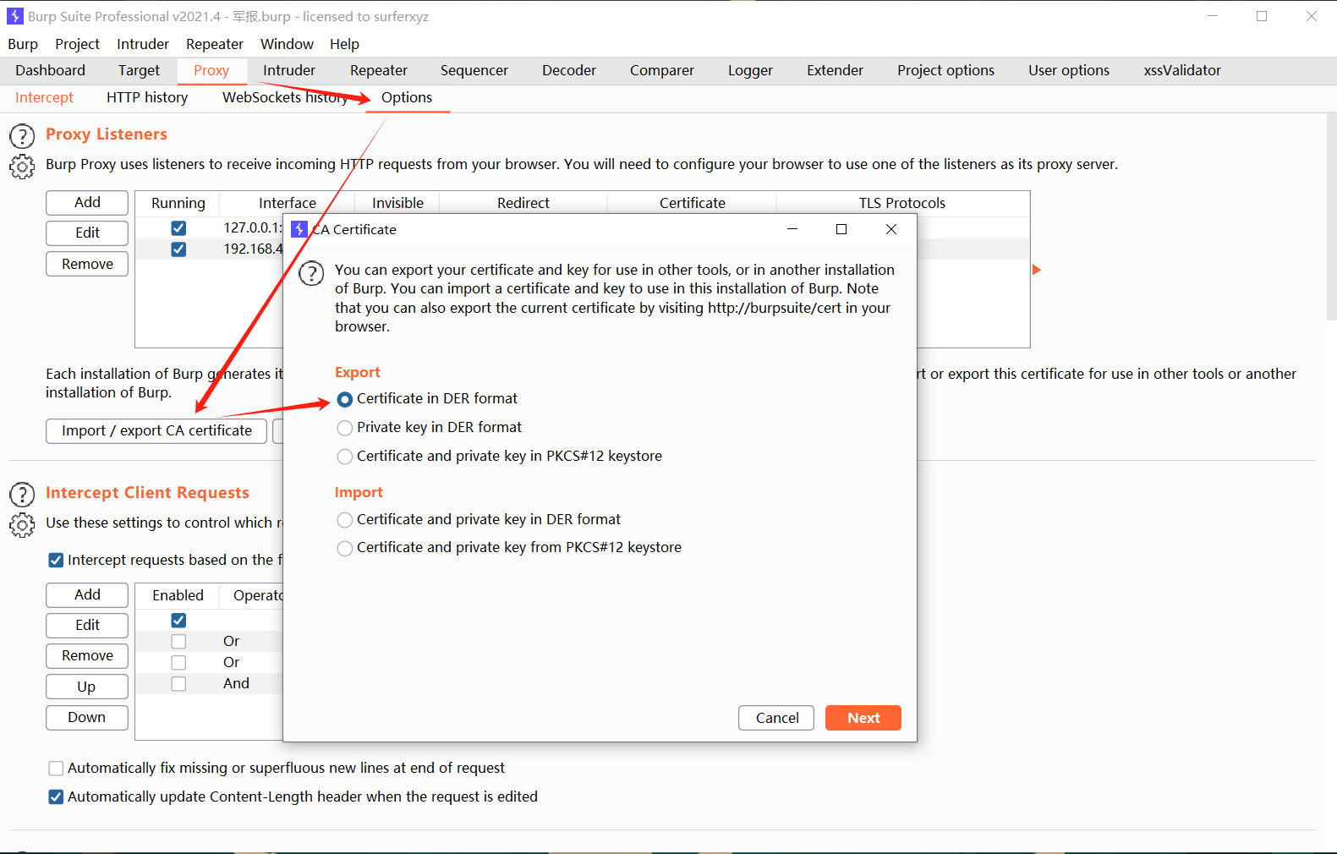
Task: Click help icon in CA Certificate dialog
Action: click(x=311, y=273)
